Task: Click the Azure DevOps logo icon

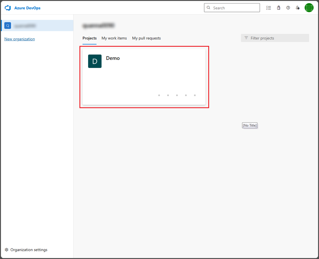Action: tap(8, 8)
